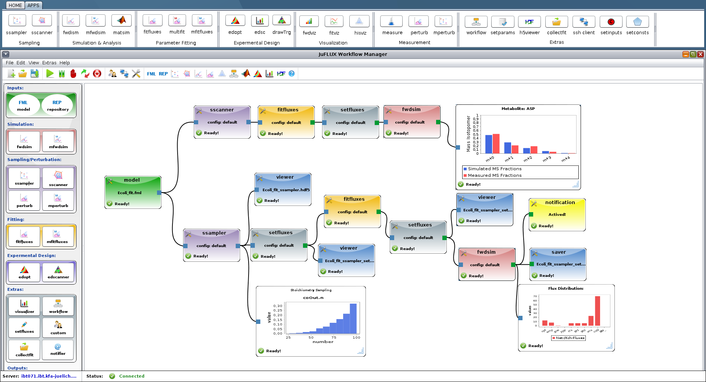Toggle the Net-/Xch-Fluxes legend entry
706x382 pixels.
click(568, 338)
